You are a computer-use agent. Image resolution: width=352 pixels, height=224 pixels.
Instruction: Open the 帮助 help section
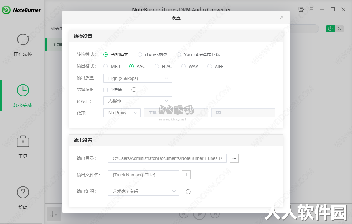pos(23,198)
